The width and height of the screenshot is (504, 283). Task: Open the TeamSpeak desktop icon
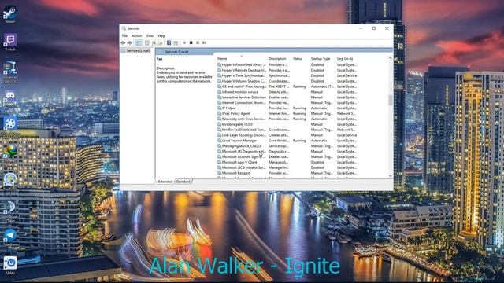coord(10,210)
